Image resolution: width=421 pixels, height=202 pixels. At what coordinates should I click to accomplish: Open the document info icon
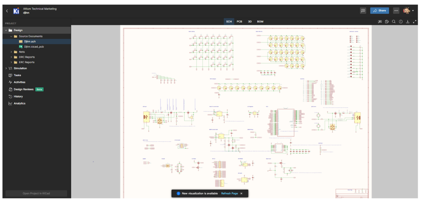coord(401,22)
